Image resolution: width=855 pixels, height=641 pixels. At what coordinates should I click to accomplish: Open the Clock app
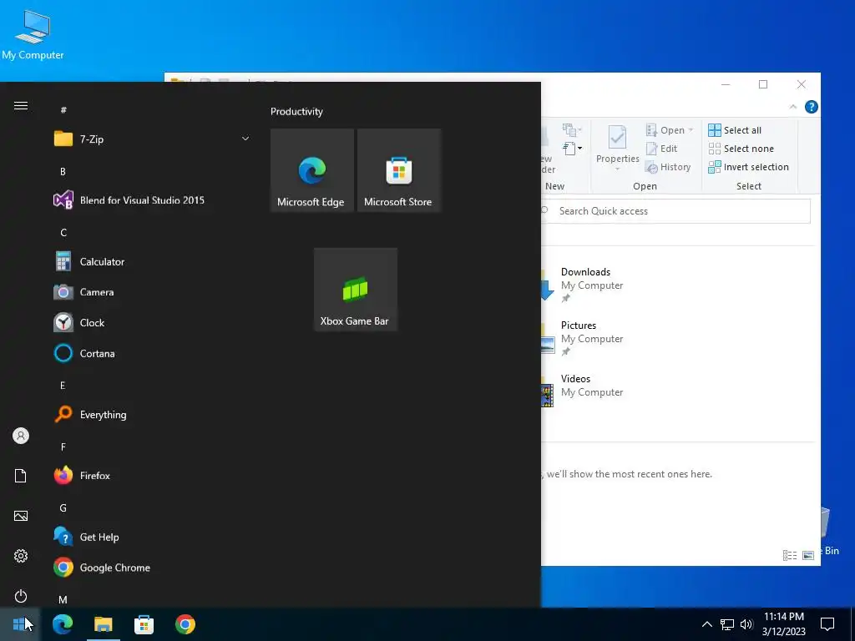(152, 323)
